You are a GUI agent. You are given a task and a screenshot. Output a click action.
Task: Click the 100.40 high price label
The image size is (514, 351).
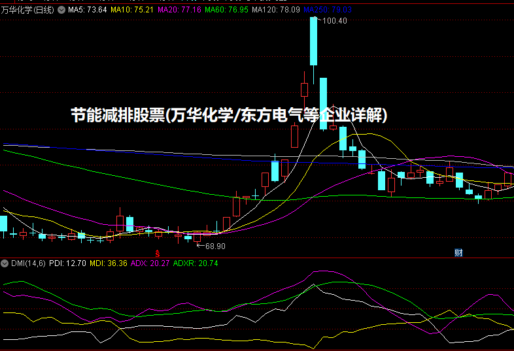coord(335,21)
